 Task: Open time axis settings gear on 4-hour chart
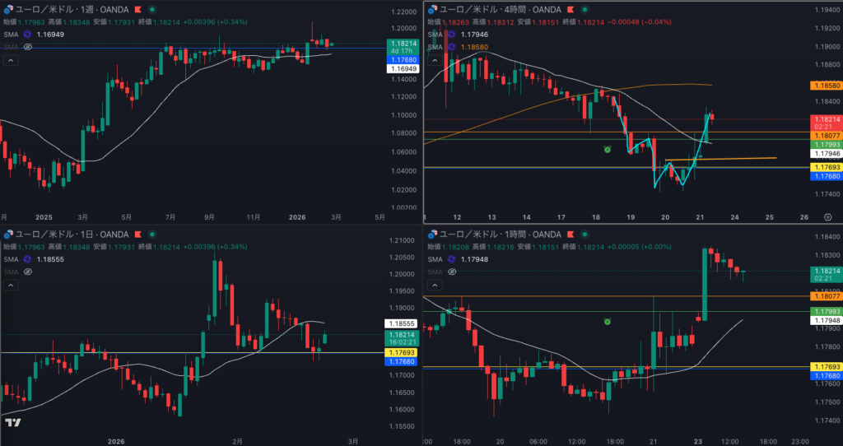(827, 217)
